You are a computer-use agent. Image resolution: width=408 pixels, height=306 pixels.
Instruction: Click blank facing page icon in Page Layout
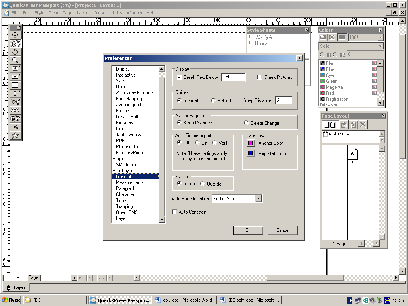[x=333, y=124]
